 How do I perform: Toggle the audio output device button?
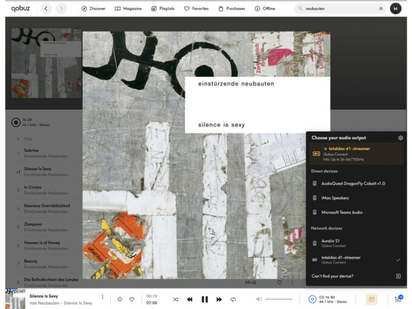pyautogui.click(x=371, y=299)
